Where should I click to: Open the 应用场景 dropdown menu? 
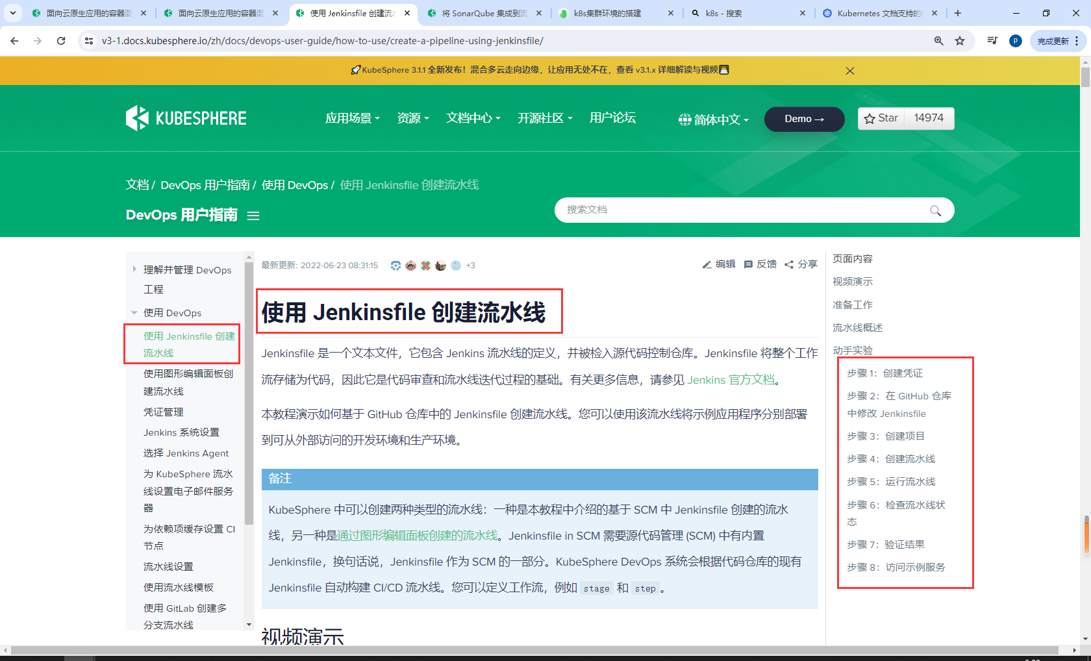pyautogui.click(x=352, y=118)
